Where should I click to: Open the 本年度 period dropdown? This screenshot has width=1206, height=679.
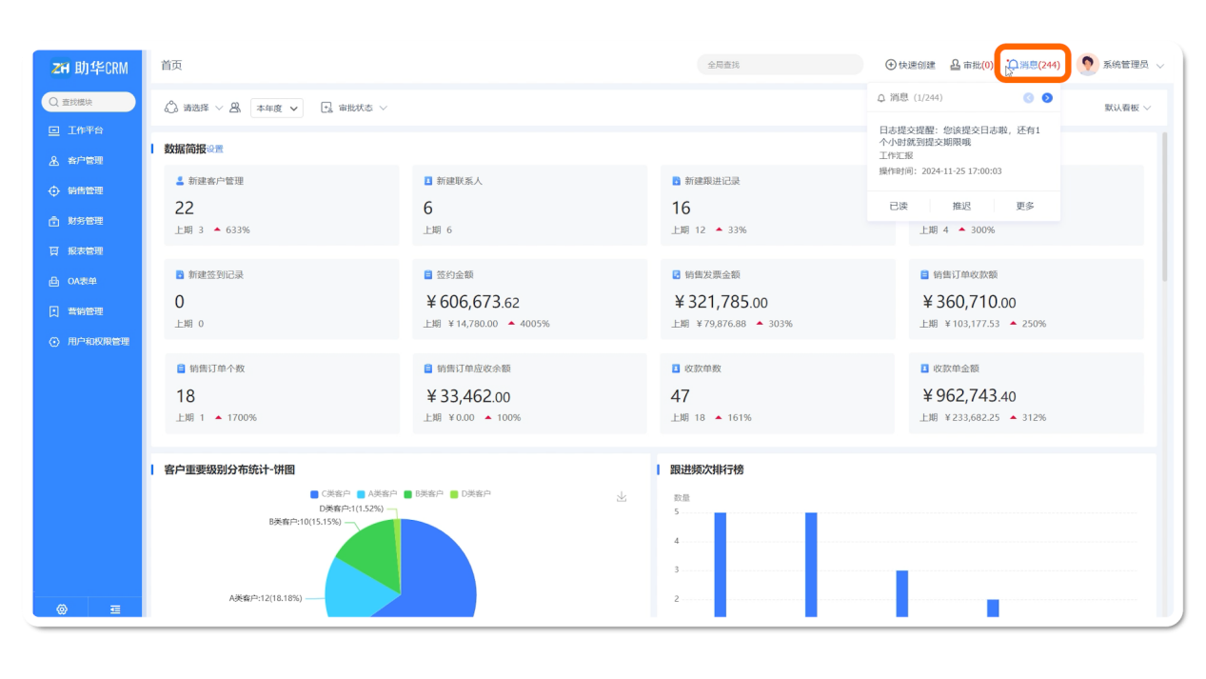tap(276, 109)
